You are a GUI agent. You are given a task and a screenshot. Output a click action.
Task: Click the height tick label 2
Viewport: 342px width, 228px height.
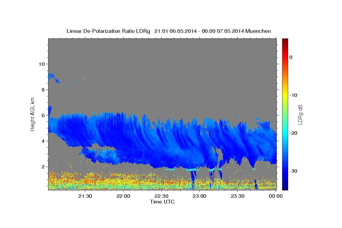point(43,167)
